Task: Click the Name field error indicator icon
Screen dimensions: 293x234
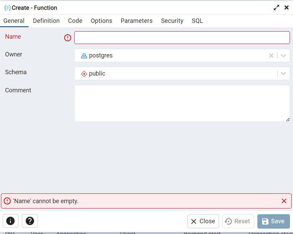Action: click(x=68, y=38)
